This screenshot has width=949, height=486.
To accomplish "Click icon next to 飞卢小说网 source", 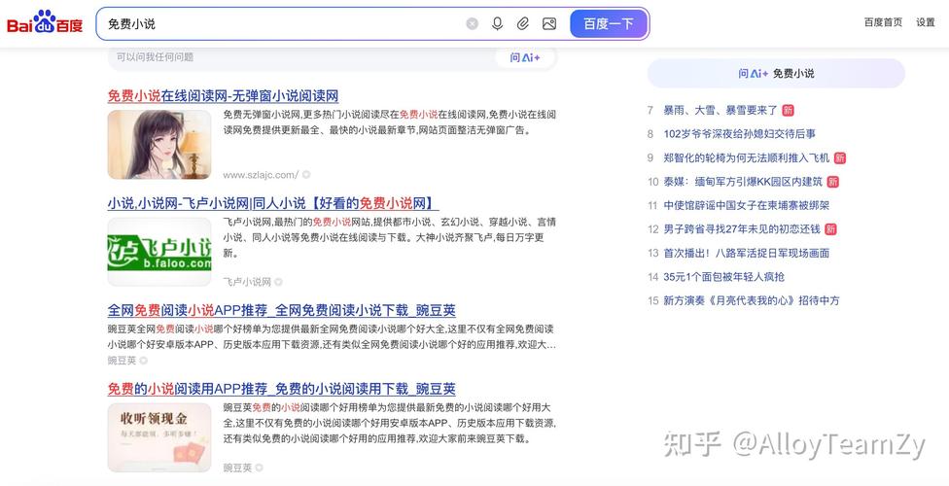I will click(278, 282).
